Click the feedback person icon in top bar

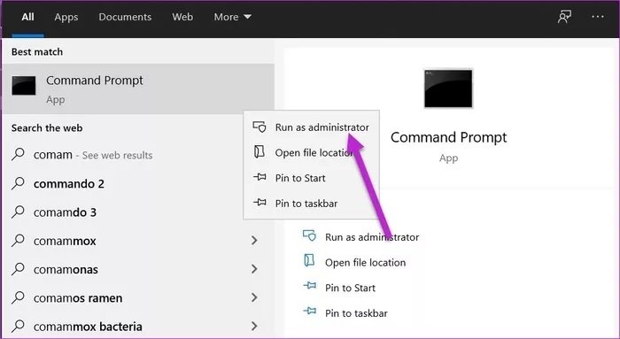click(x=564, y=17)
